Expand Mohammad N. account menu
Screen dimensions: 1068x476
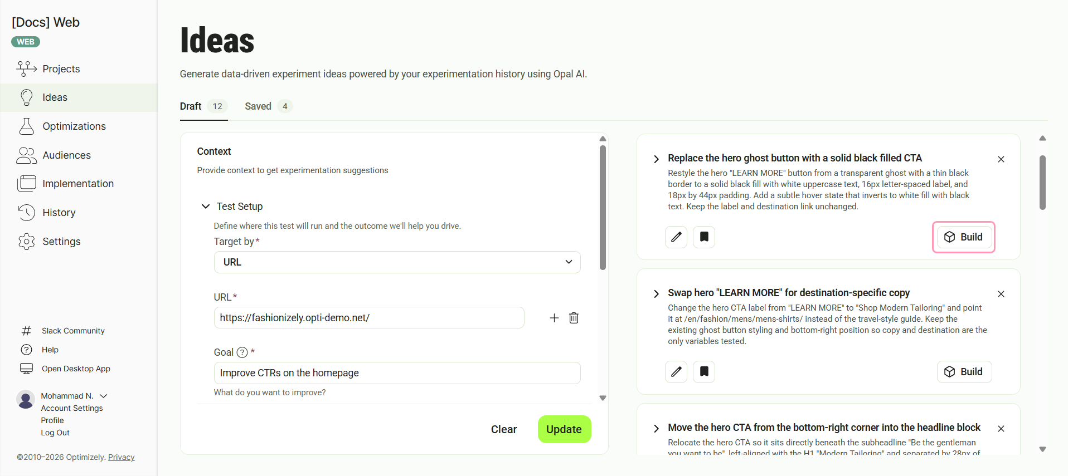(104, 396)
